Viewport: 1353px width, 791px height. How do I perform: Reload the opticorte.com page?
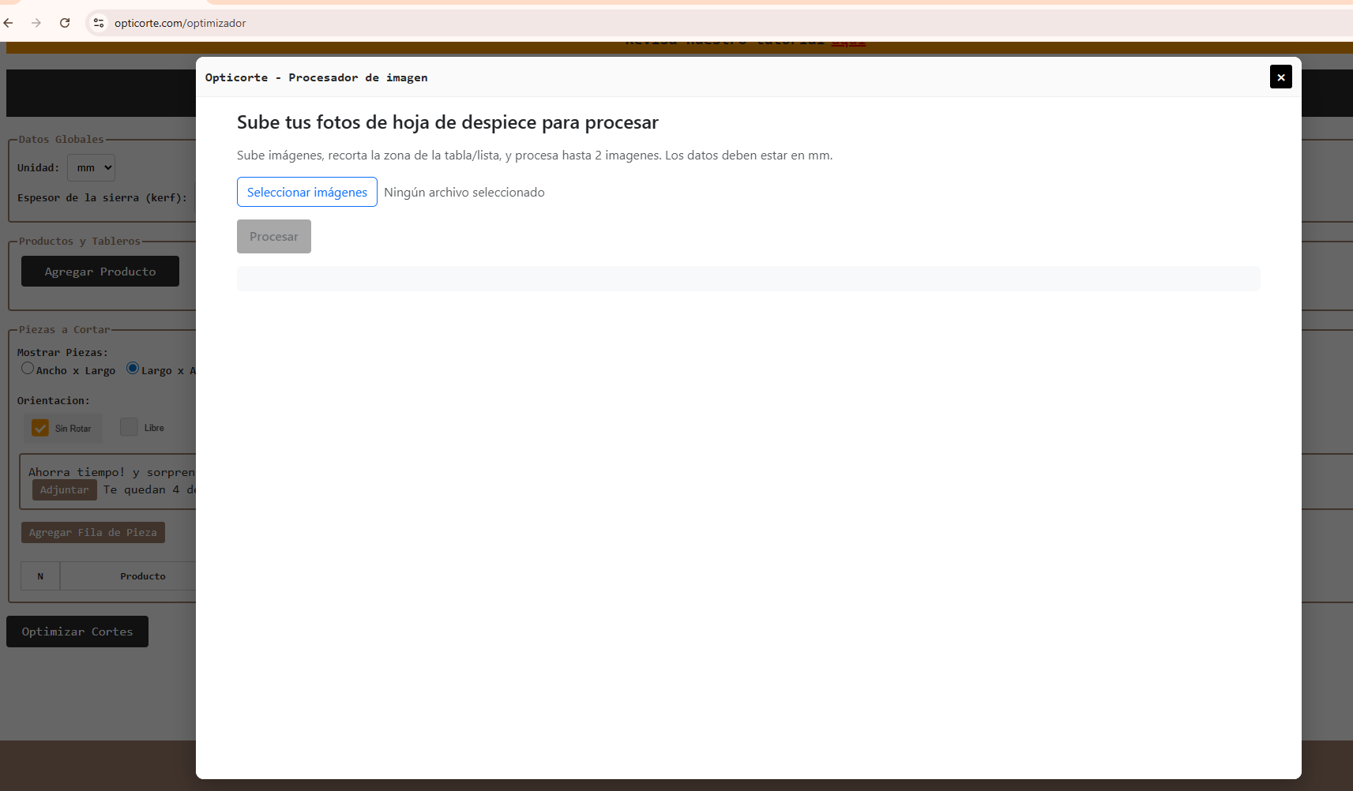tap(66, 23)
